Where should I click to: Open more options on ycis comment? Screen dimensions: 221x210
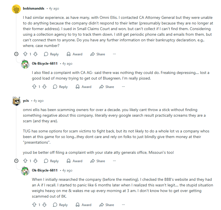pos(114,161)
